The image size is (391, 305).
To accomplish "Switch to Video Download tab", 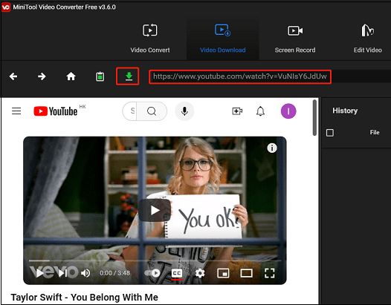I will point(223,39).
